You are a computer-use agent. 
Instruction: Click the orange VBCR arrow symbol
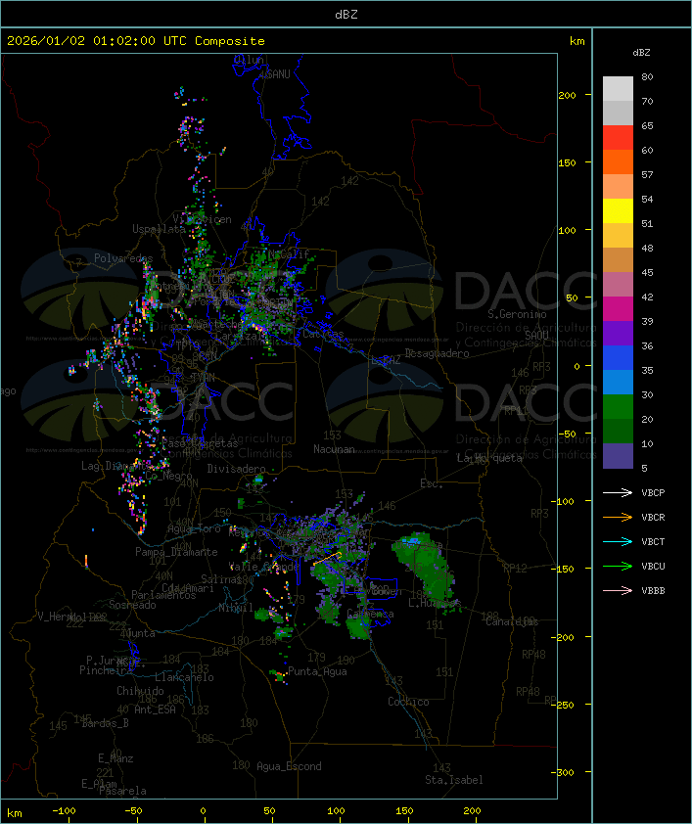(x=618, y=517)
